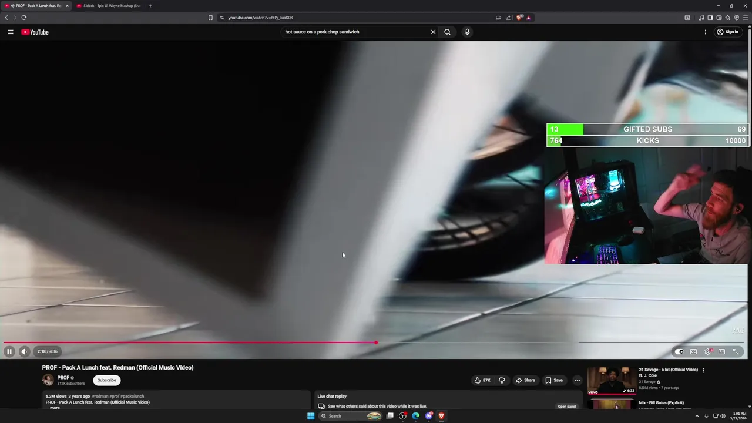Go back in browser history
The width and height of the screenshot is (752, 423).
(6, 18)
